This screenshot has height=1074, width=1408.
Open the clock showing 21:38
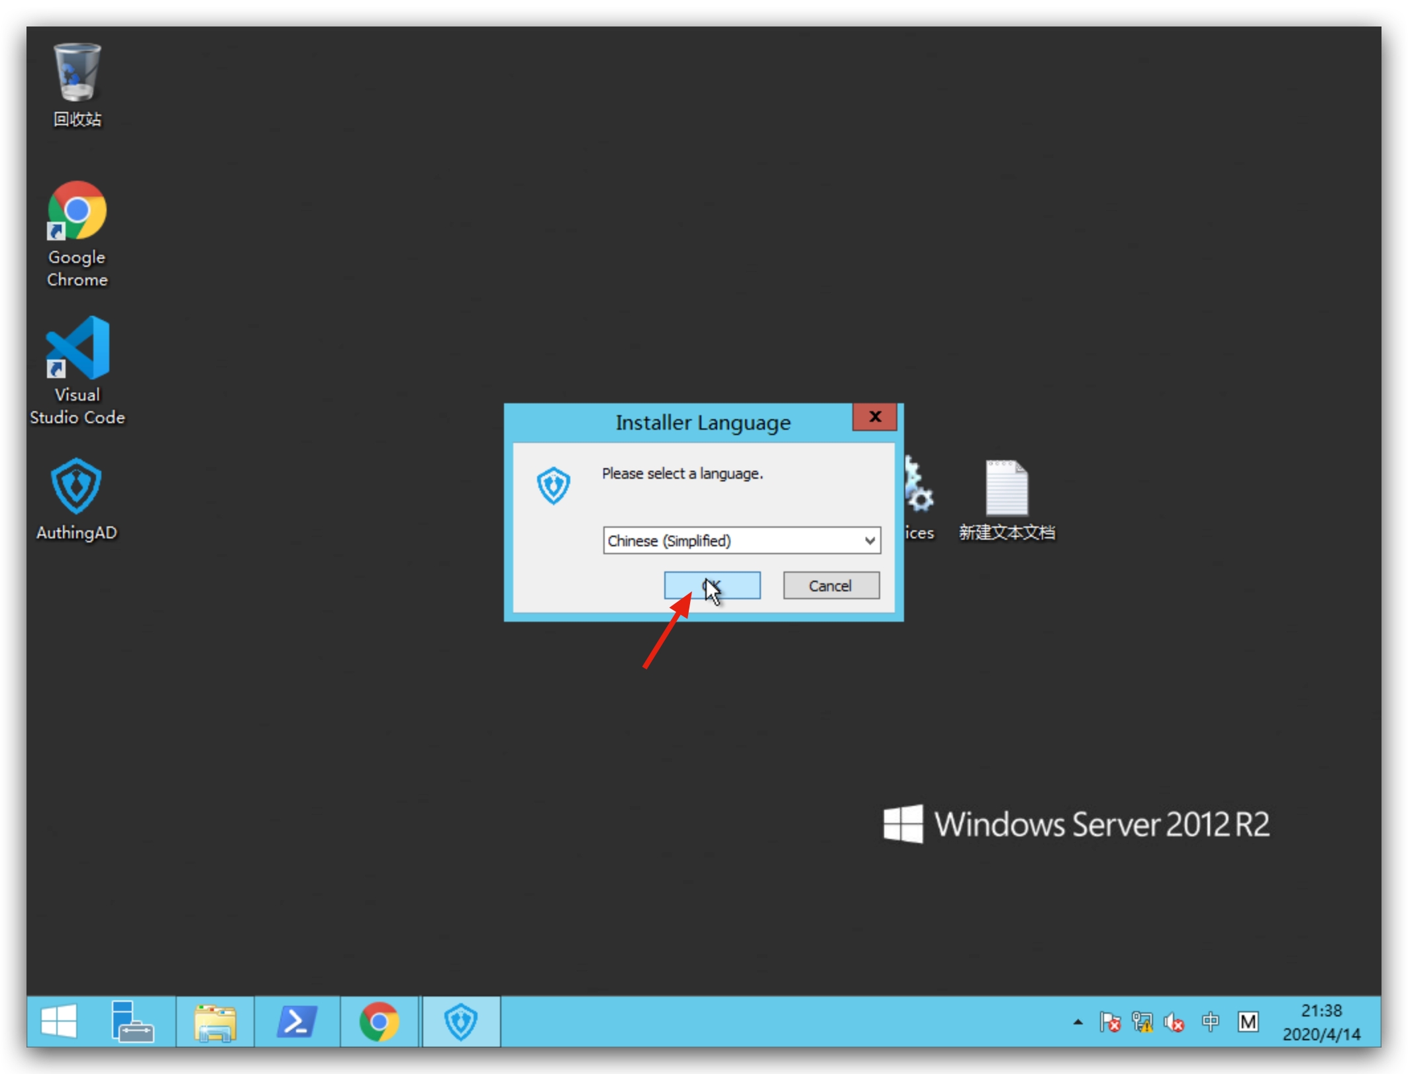[1321, 1022]
